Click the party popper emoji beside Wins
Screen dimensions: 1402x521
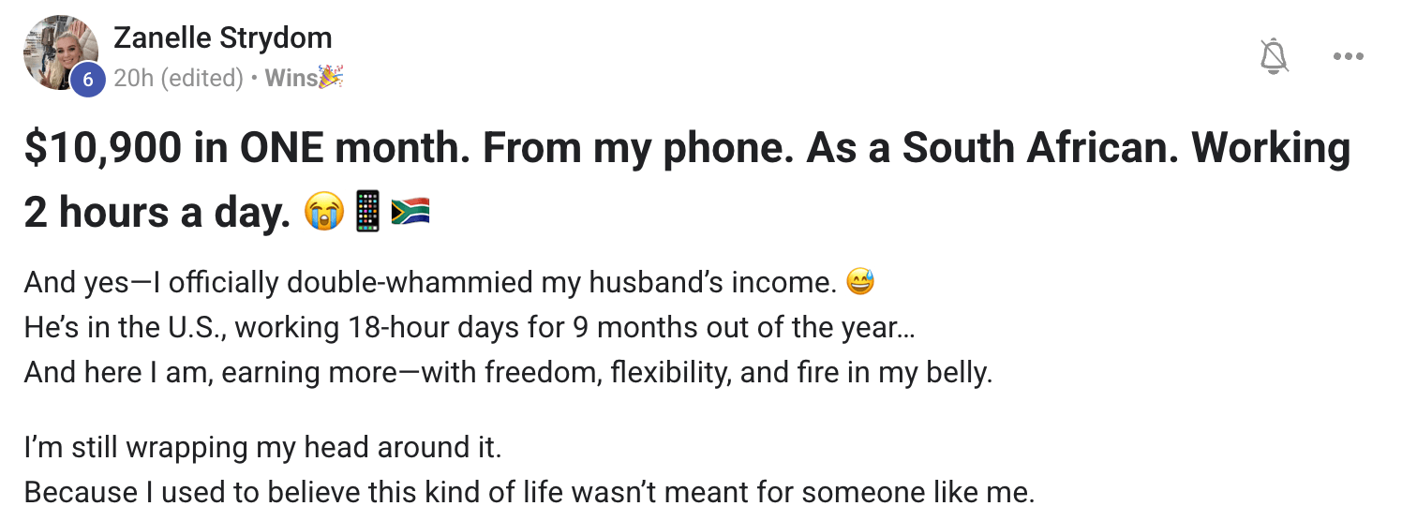(x=331, y=77)
